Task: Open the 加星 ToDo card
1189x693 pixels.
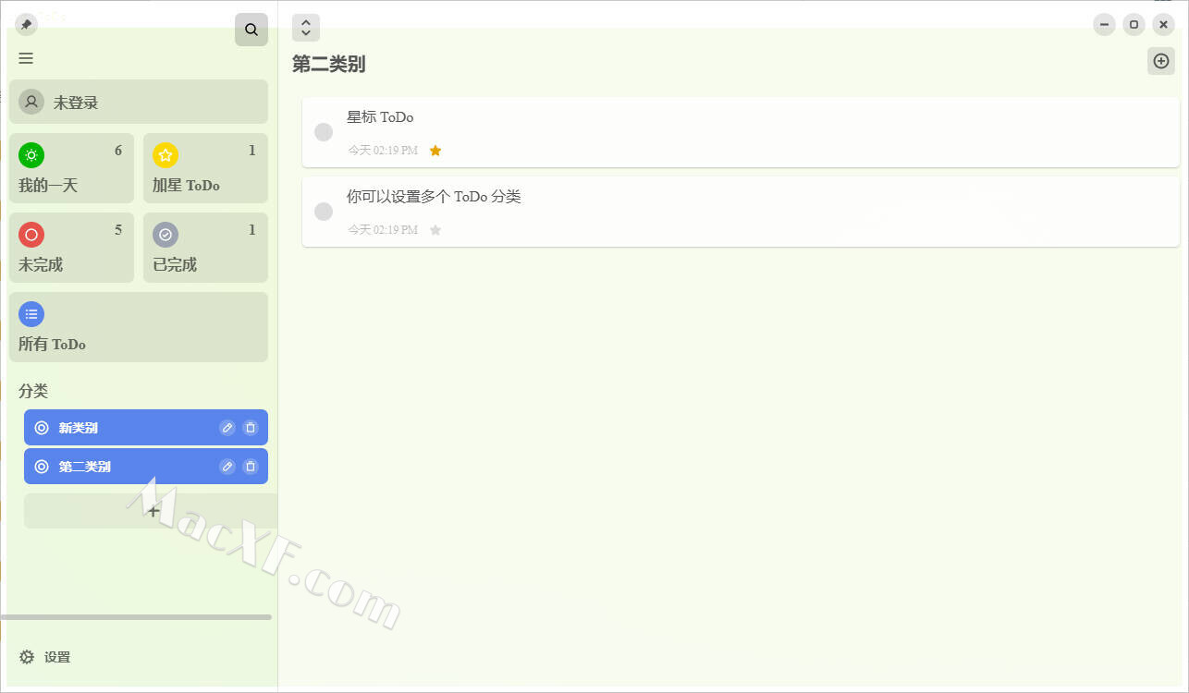Action: pyautogui.click(x=205, y=168)
